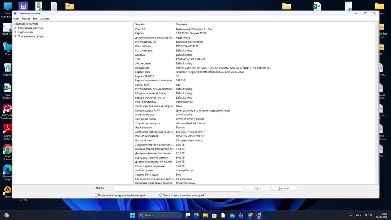Screen dimensions: 391x220
Task: Select the Защита DMA ядра row
Action: (x=203, y=175)
